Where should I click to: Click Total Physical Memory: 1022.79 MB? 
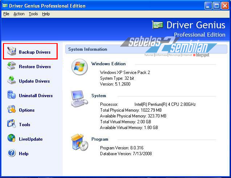(x=131, y=110)
